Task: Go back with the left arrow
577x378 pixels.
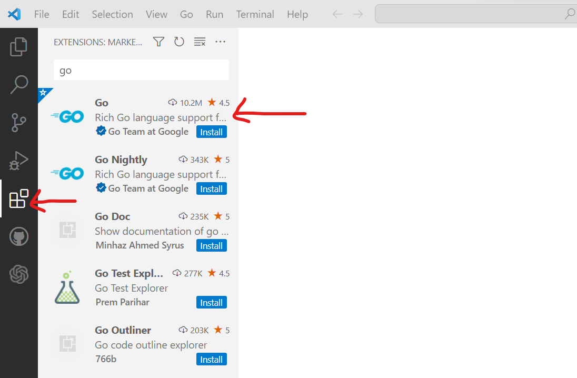Action: (x=337, y=14)
